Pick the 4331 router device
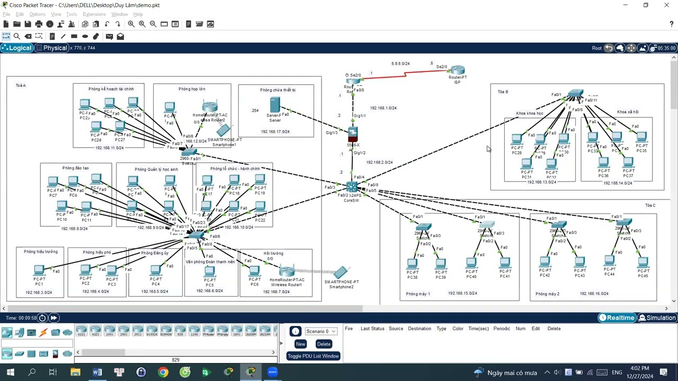The height and width of the screenshot is (381, 678). tap(82, 331)
